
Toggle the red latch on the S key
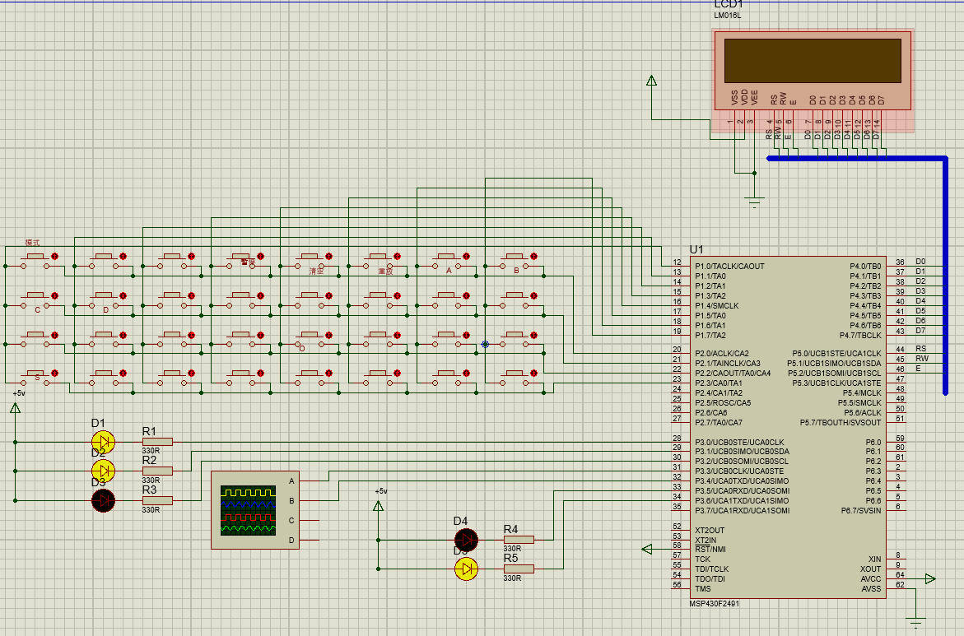pos(54,373)
